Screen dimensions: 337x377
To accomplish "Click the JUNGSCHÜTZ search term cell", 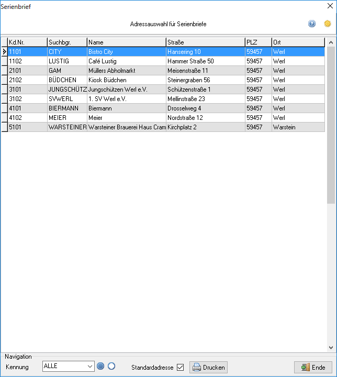I will pos(67,90).
